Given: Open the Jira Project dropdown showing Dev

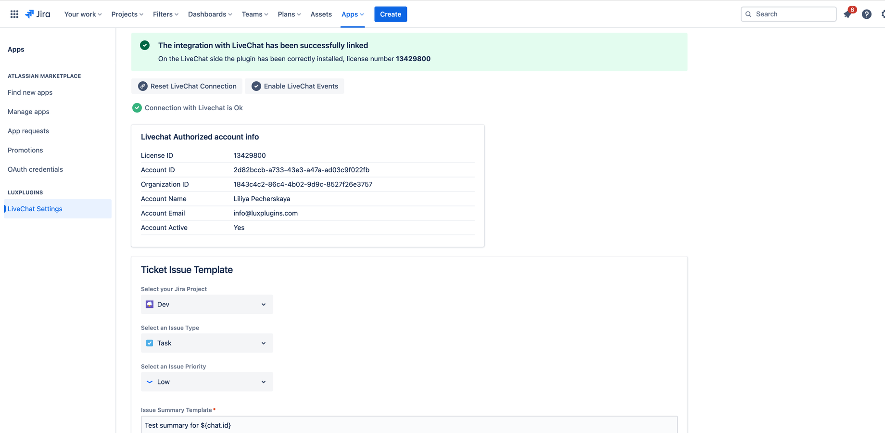Looking at the screenshot, I should pos(207,305).
